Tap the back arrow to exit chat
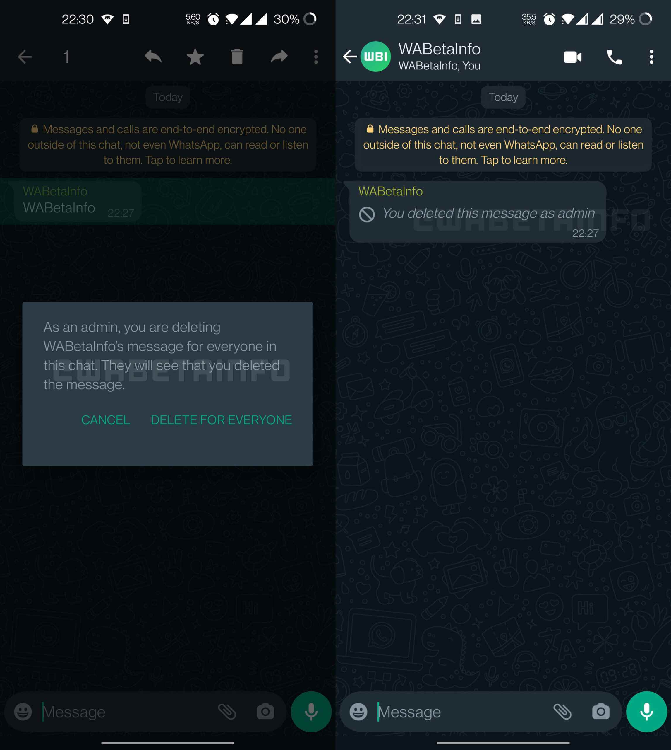This screenshot has width=671, height=750. pyautogui.click(x=350, y=57)
